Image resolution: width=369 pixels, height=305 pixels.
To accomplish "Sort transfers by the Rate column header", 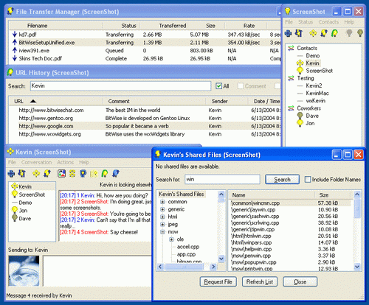I will point(246,26).
